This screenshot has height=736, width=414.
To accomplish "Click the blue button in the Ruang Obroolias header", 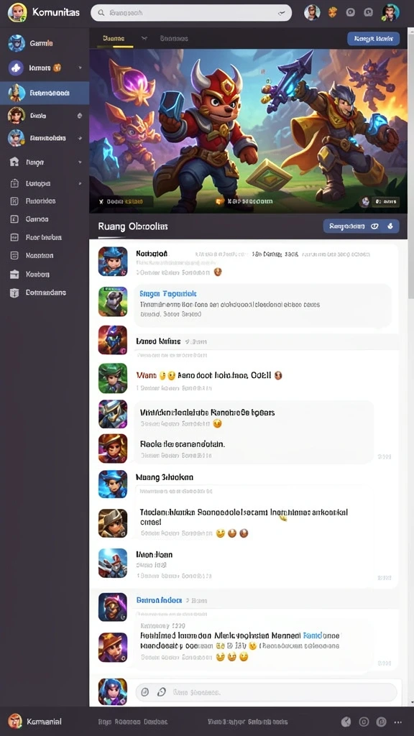I will pos(361,226).
